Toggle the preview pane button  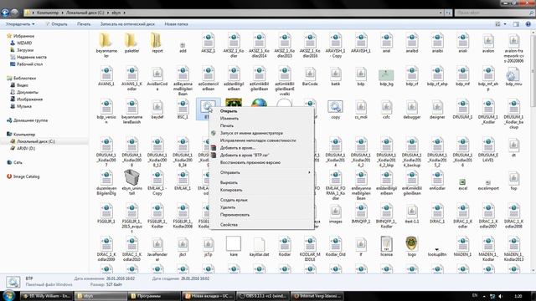516,24
